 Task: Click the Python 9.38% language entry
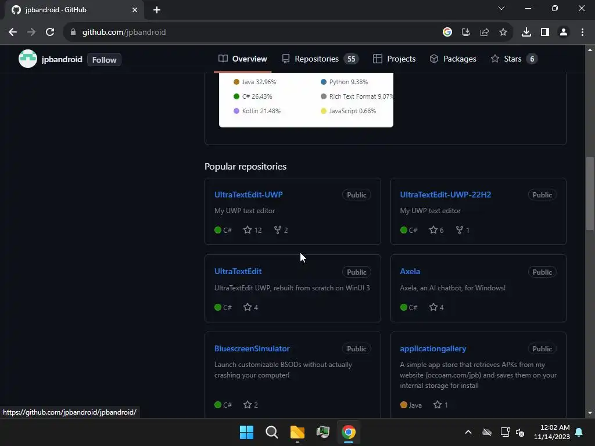(x=345, y=82)
